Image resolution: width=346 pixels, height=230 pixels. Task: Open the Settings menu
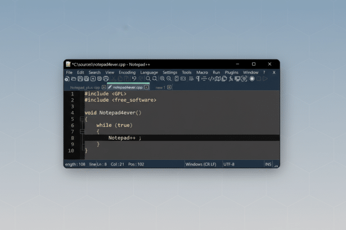[170, 72]
